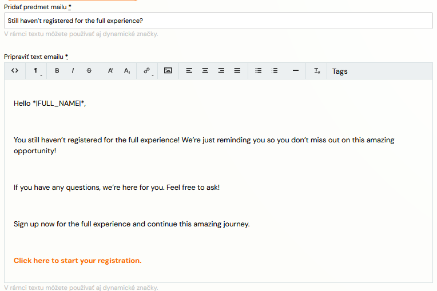Expand the paragraph format dropdown
This screenshot has width=437, height=291.
(37, 71)
